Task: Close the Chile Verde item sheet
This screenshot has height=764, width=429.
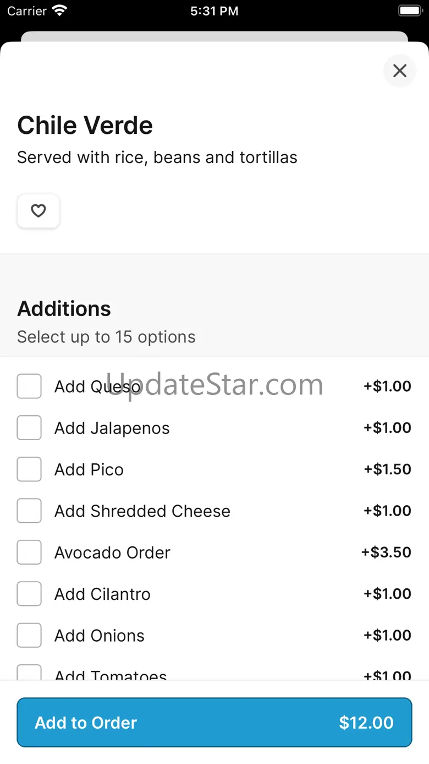Action: [x=400, y=71]
